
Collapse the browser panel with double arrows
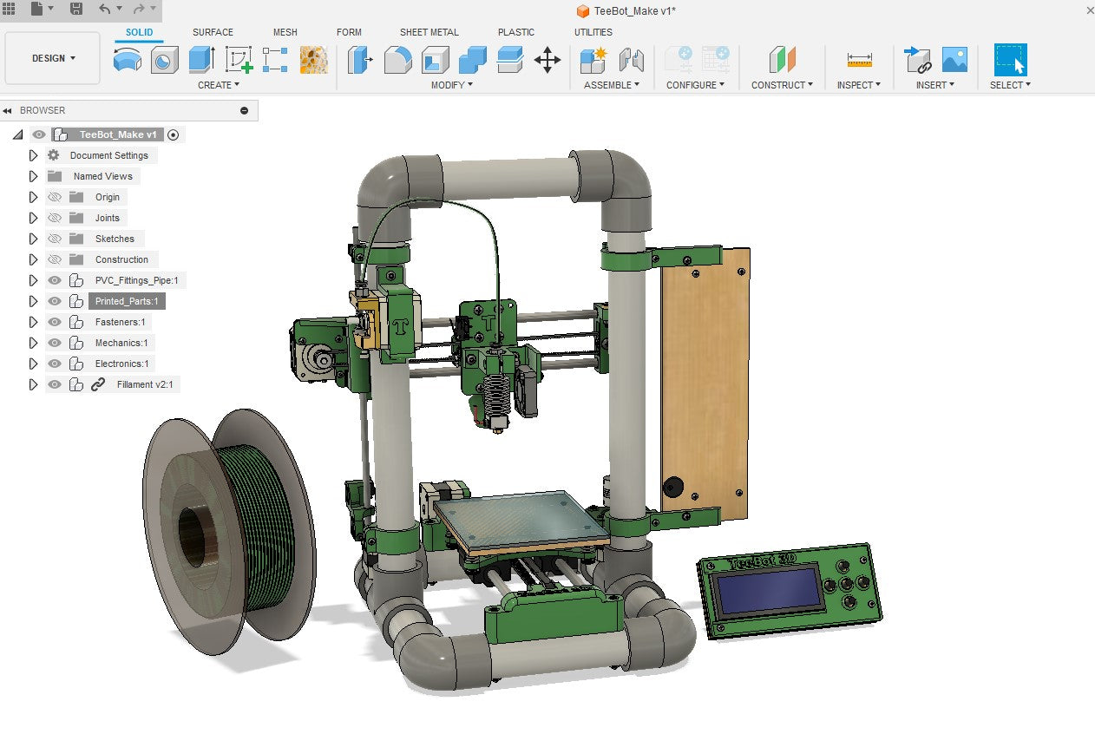tap(8, 110)
